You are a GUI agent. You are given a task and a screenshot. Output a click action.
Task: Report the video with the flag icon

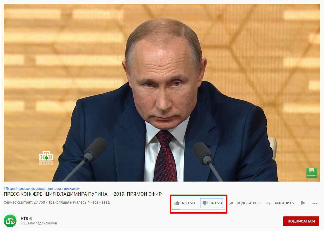(303, 203)
